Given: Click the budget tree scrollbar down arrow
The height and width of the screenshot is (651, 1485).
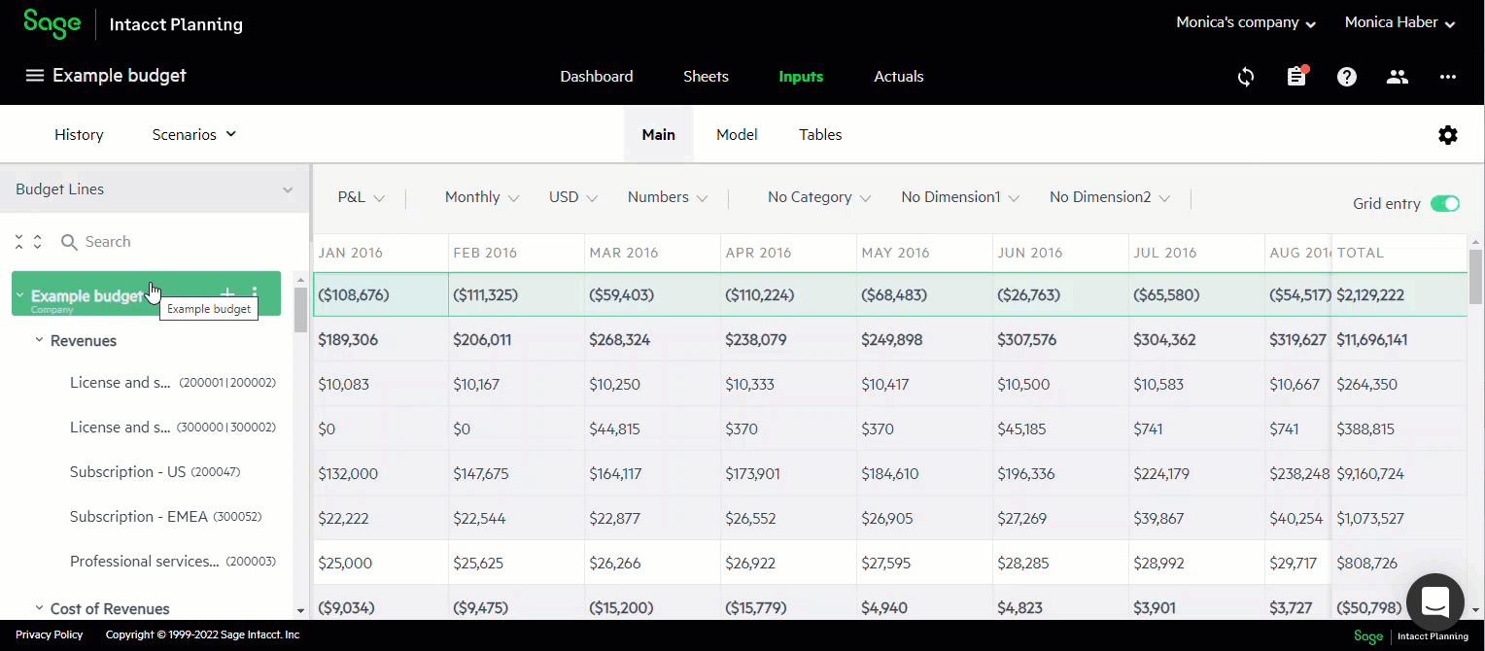Looking at the screenshot, I should click(x=300, y=610).
